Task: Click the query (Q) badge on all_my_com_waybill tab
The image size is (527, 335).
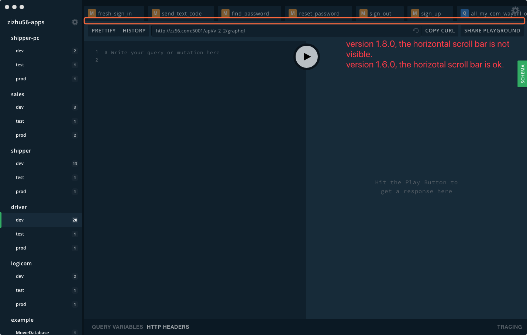Action: (x=464, y=13)
